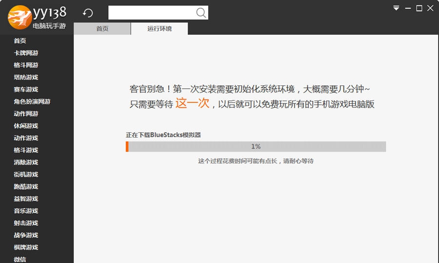
Task: Click the 电脑玩手游 slogan under the logo
Action: pyautogui.click(x=49, y=26)
